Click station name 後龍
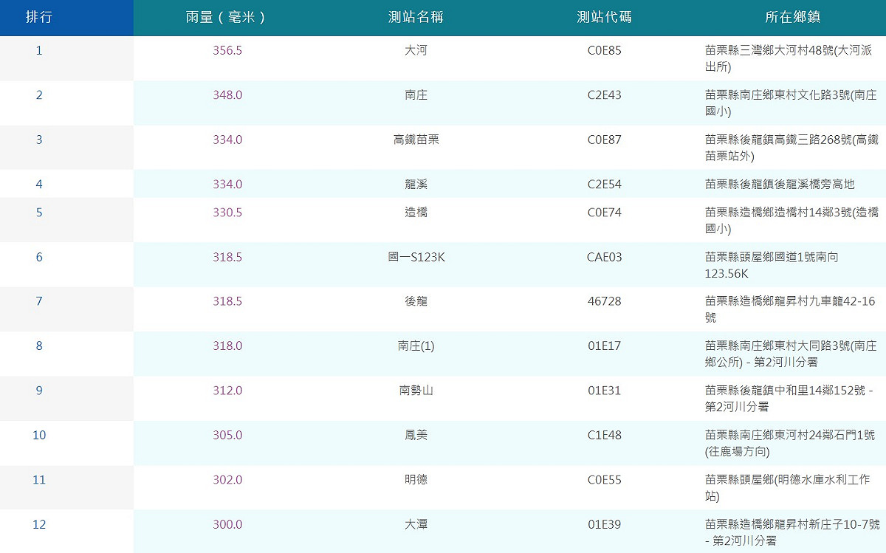 tap(416, 301)
